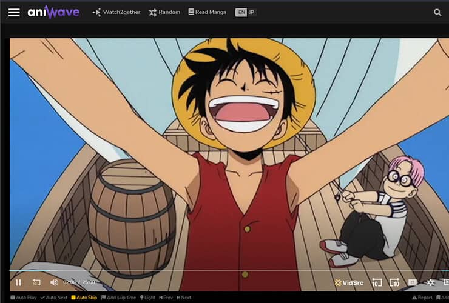Switch title language to JP
Viewport: 449px width, 303px height.
click(x=251, y=12)
